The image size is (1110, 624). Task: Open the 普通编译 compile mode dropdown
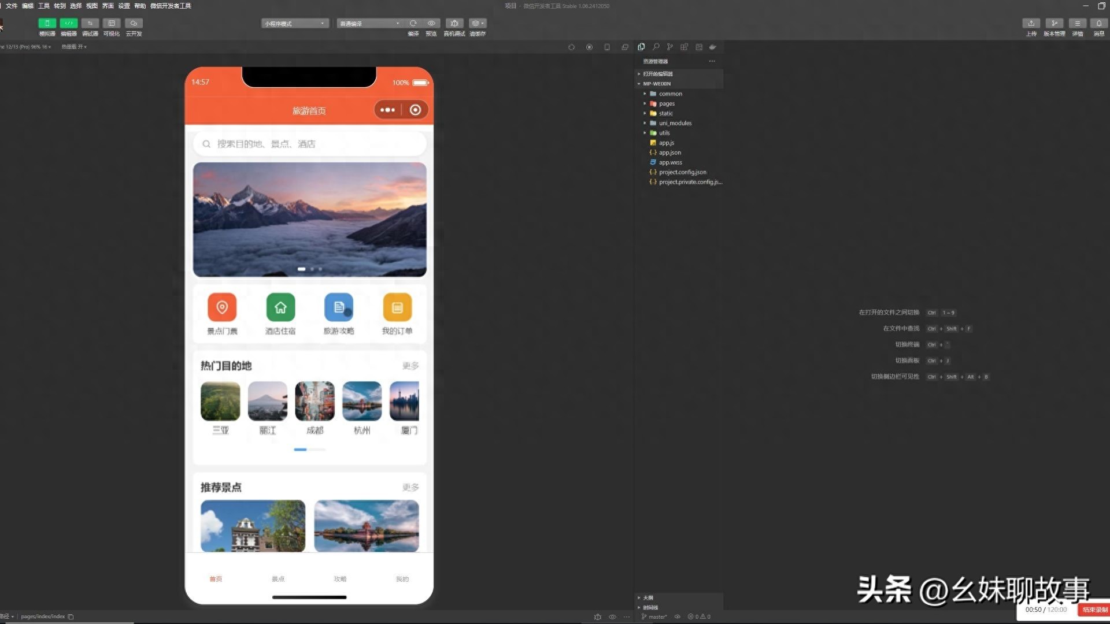point(370,24)
